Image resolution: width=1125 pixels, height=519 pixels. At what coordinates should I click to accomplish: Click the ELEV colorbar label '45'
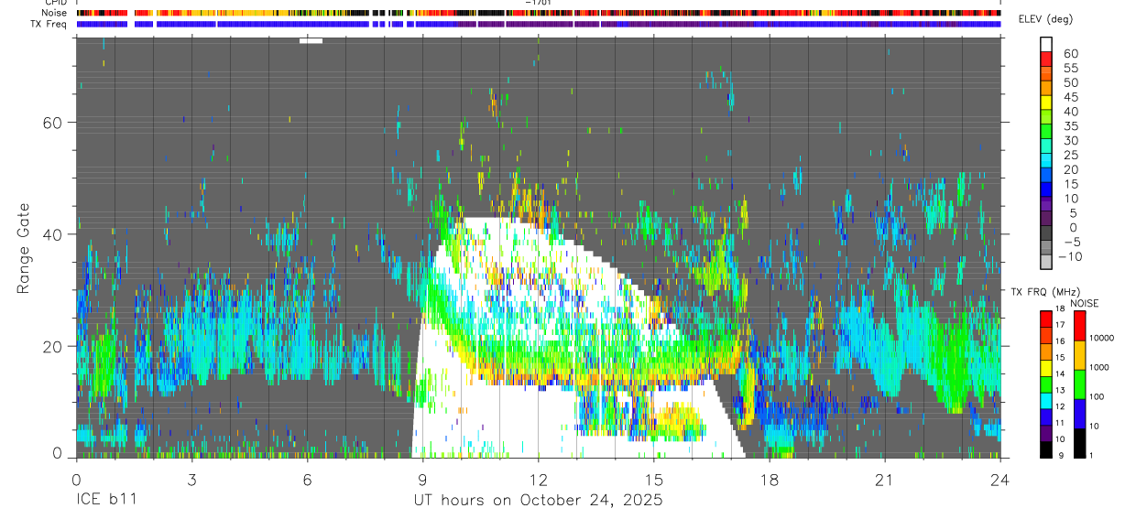tap(1071, 97)
